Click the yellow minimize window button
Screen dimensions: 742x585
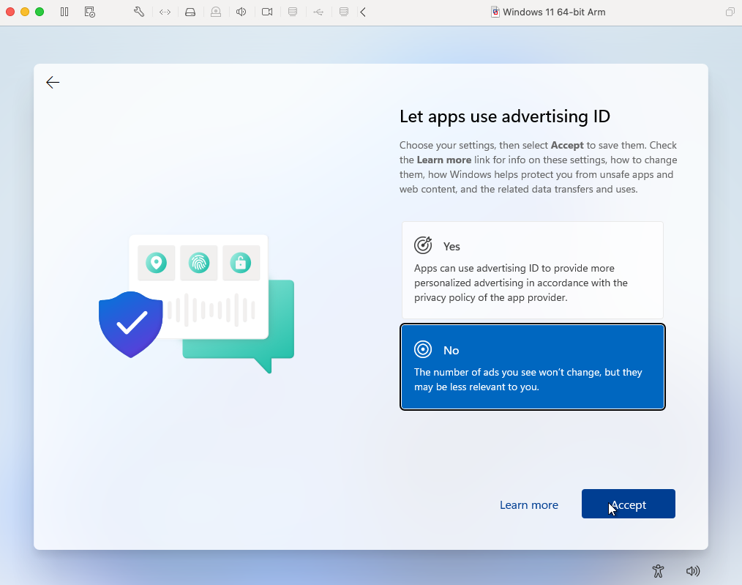pyautogui.click(x=25, y=12)
